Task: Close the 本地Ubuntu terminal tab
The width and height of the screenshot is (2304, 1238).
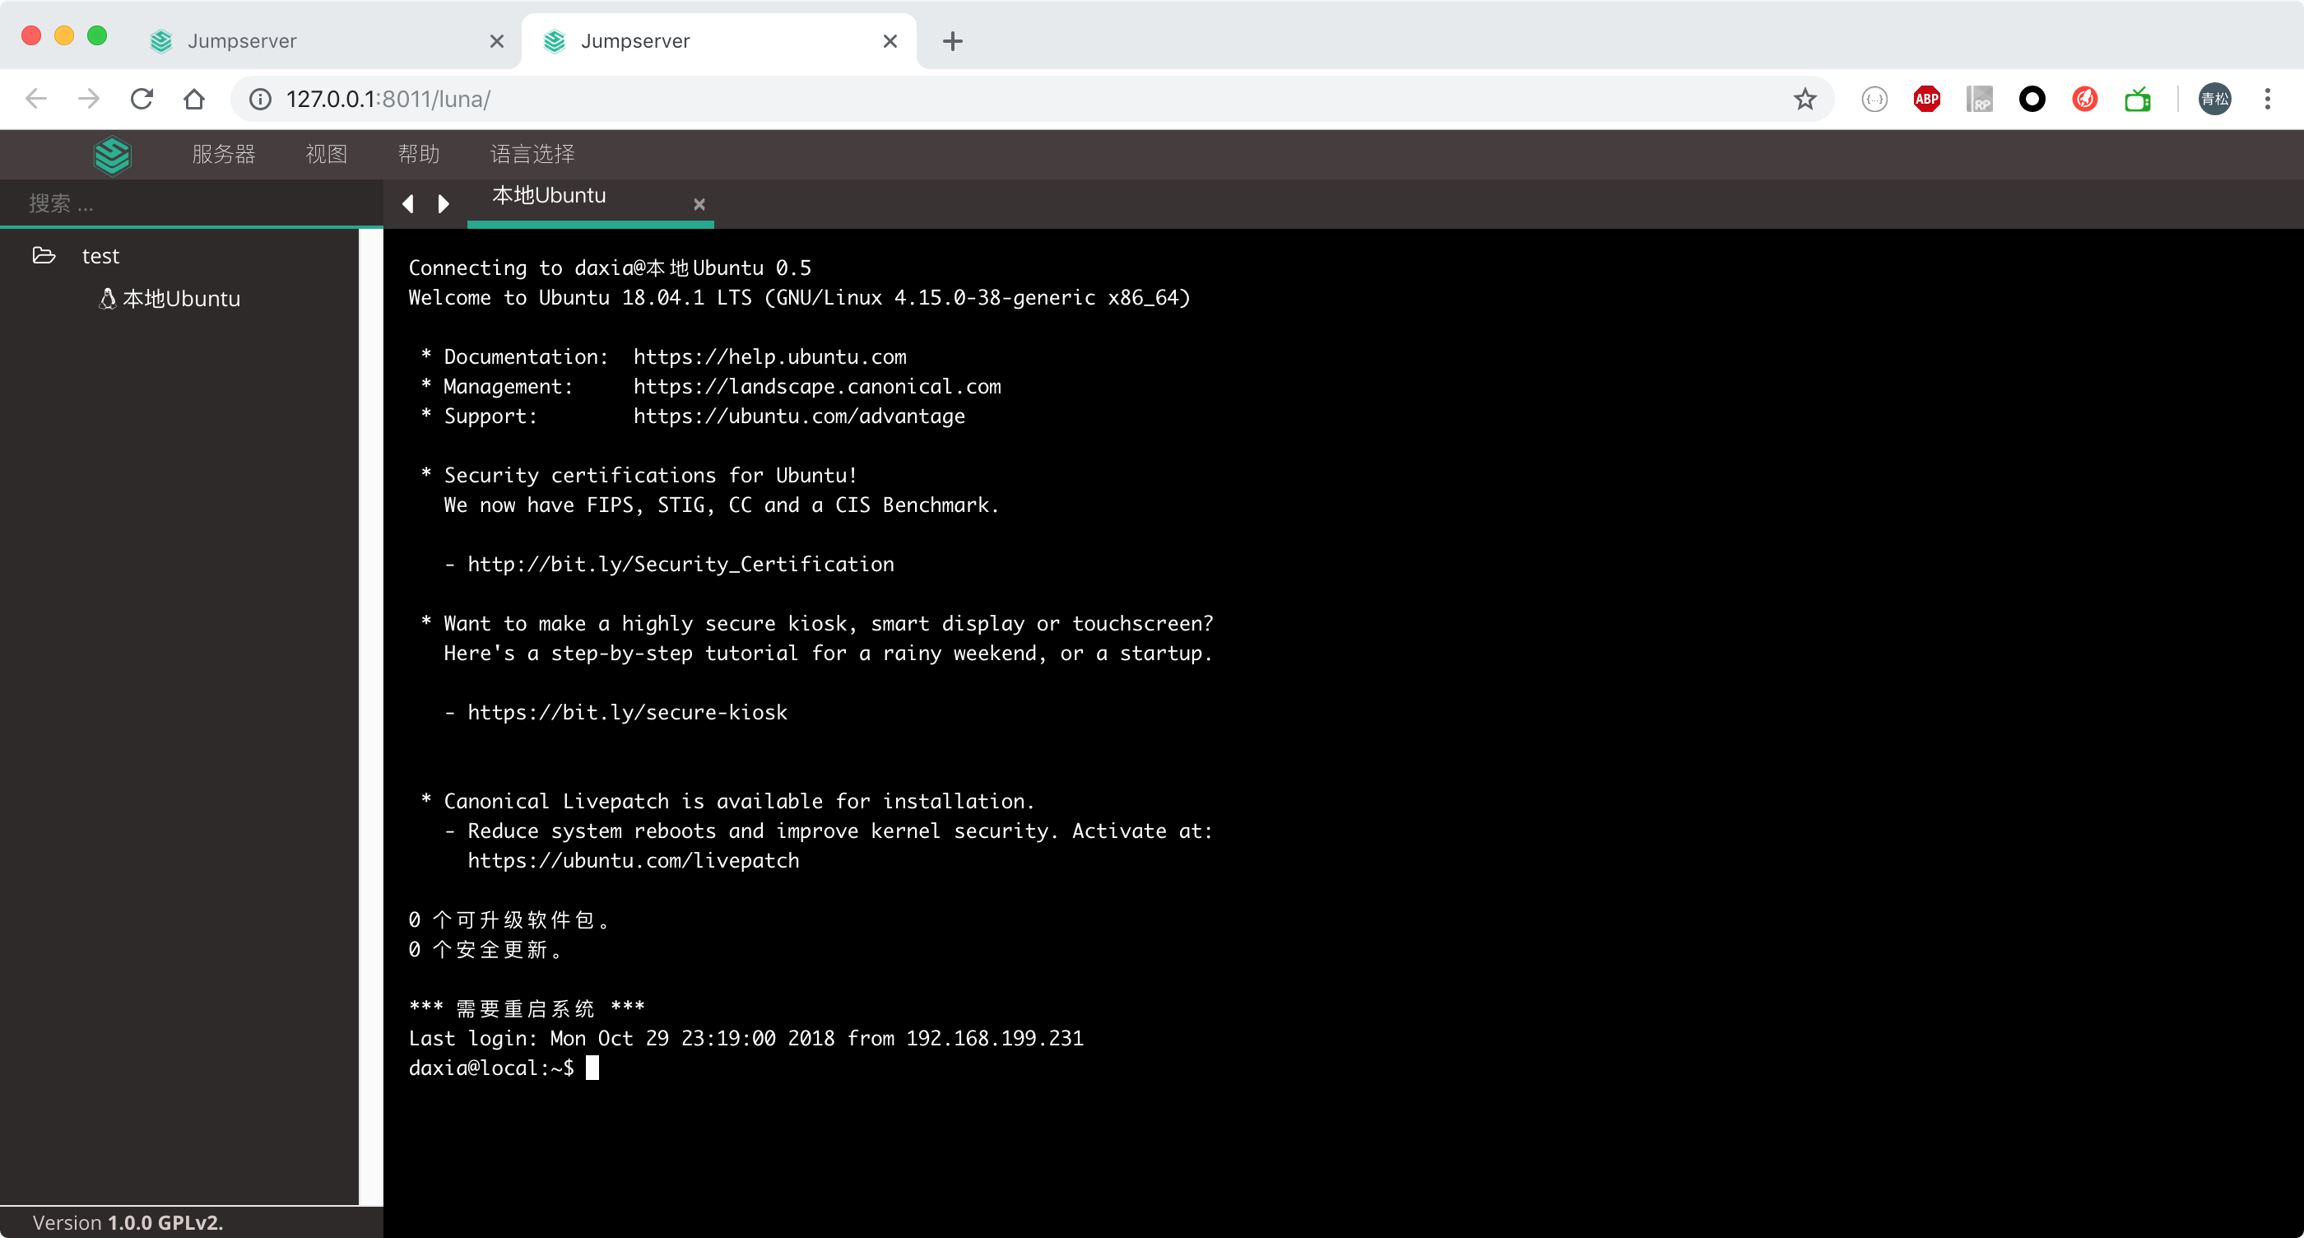Action: tap(699, 204)
